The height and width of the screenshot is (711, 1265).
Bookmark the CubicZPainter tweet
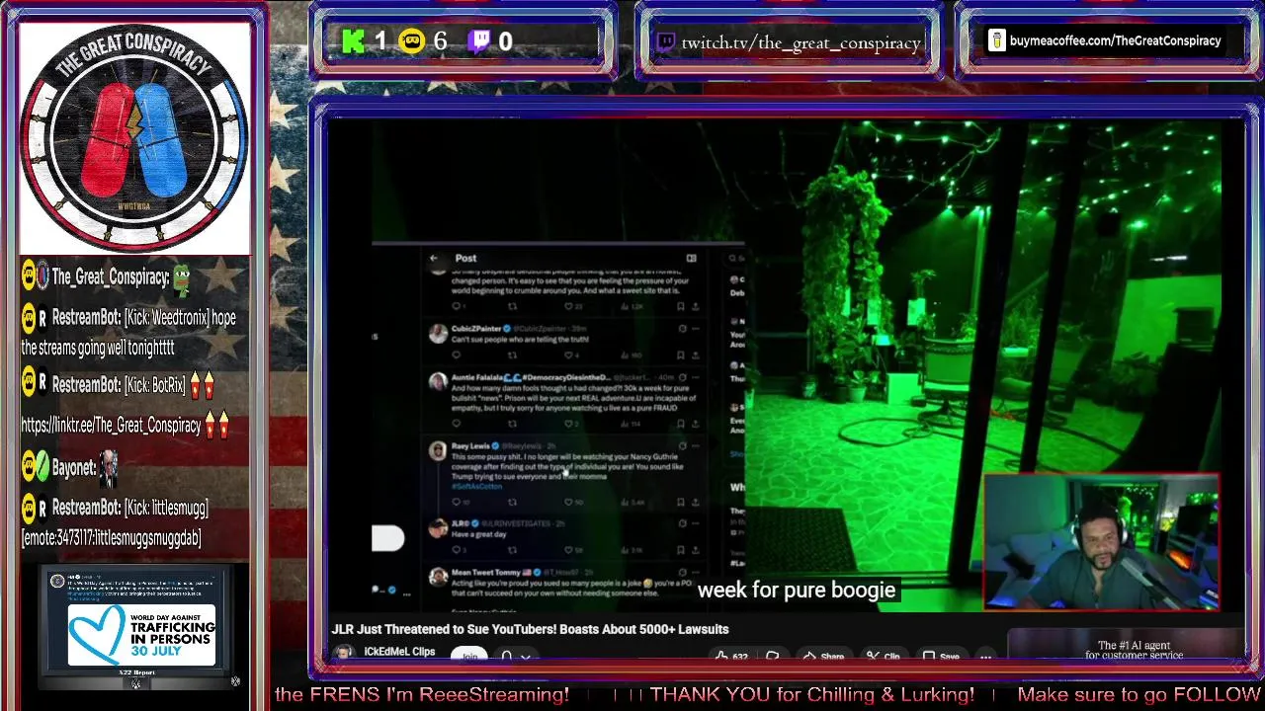tap(680, 355)
